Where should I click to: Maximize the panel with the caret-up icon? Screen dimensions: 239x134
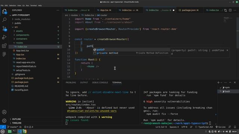(230, 83)
